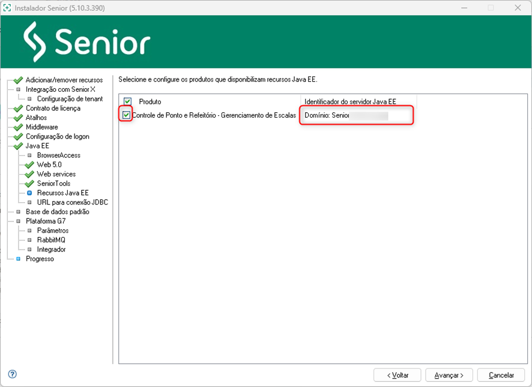Open Web services step

[56, 174]
